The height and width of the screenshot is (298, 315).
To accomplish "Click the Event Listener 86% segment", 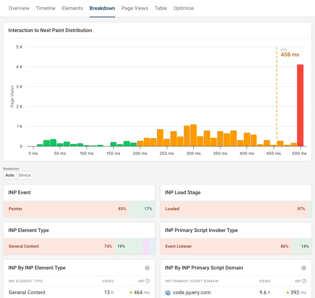I will point(225,246).
